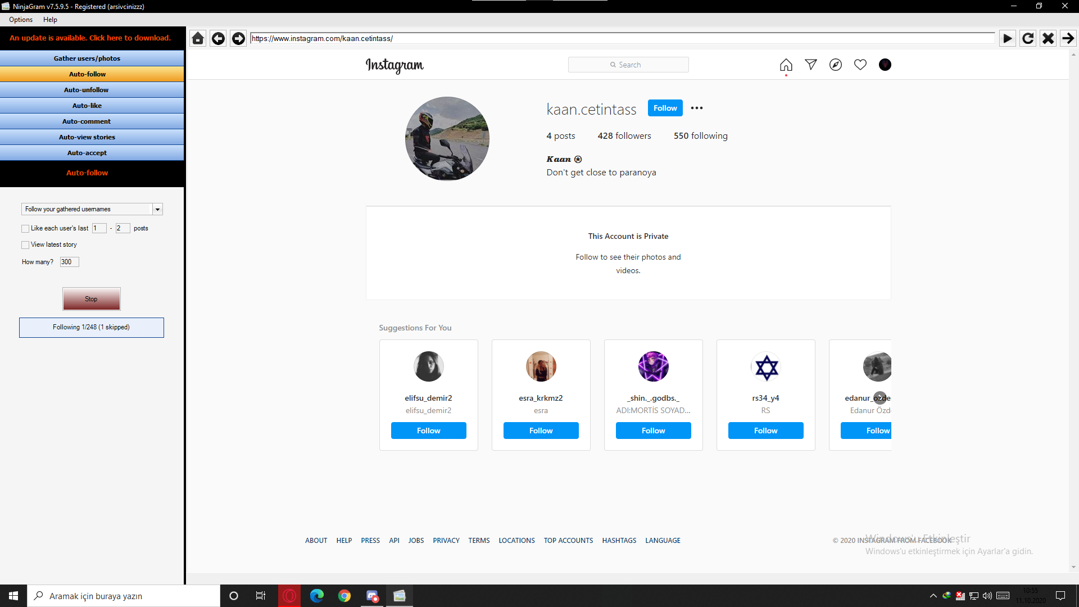Click the Instagram logo

point(395,65)
